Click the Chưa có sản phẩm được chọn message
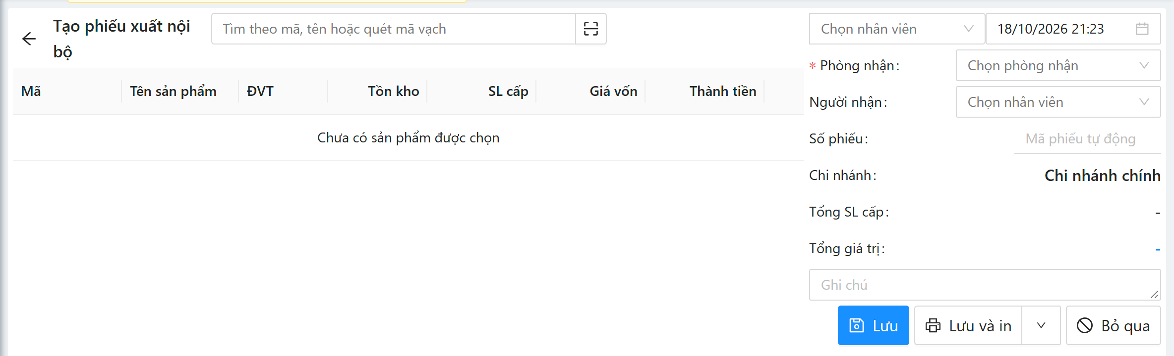 tap(408, 137)
